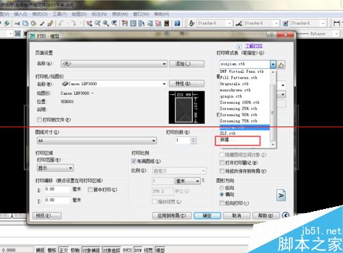Viewport: 343px width, 253px height.
Task: Open the printer name Canon LBP3000 dropdown
Action: pyautogui.click(x=114, y=84)
